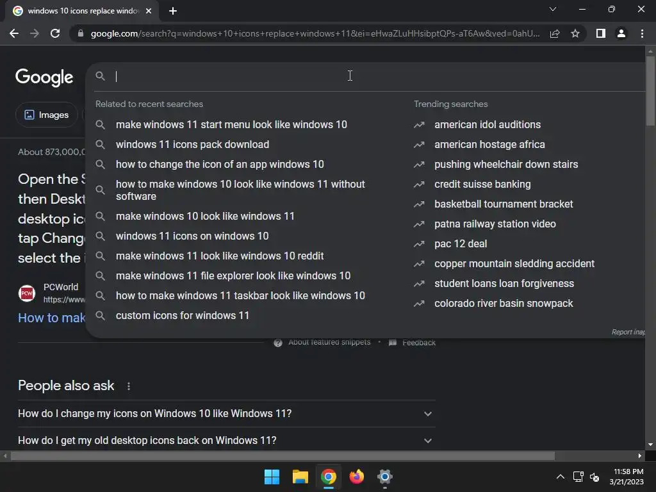Expand 'How do I get my old desktop icons back' question
Image resolution: width=656 pixels, height=492 pixels.
[226, 441]
